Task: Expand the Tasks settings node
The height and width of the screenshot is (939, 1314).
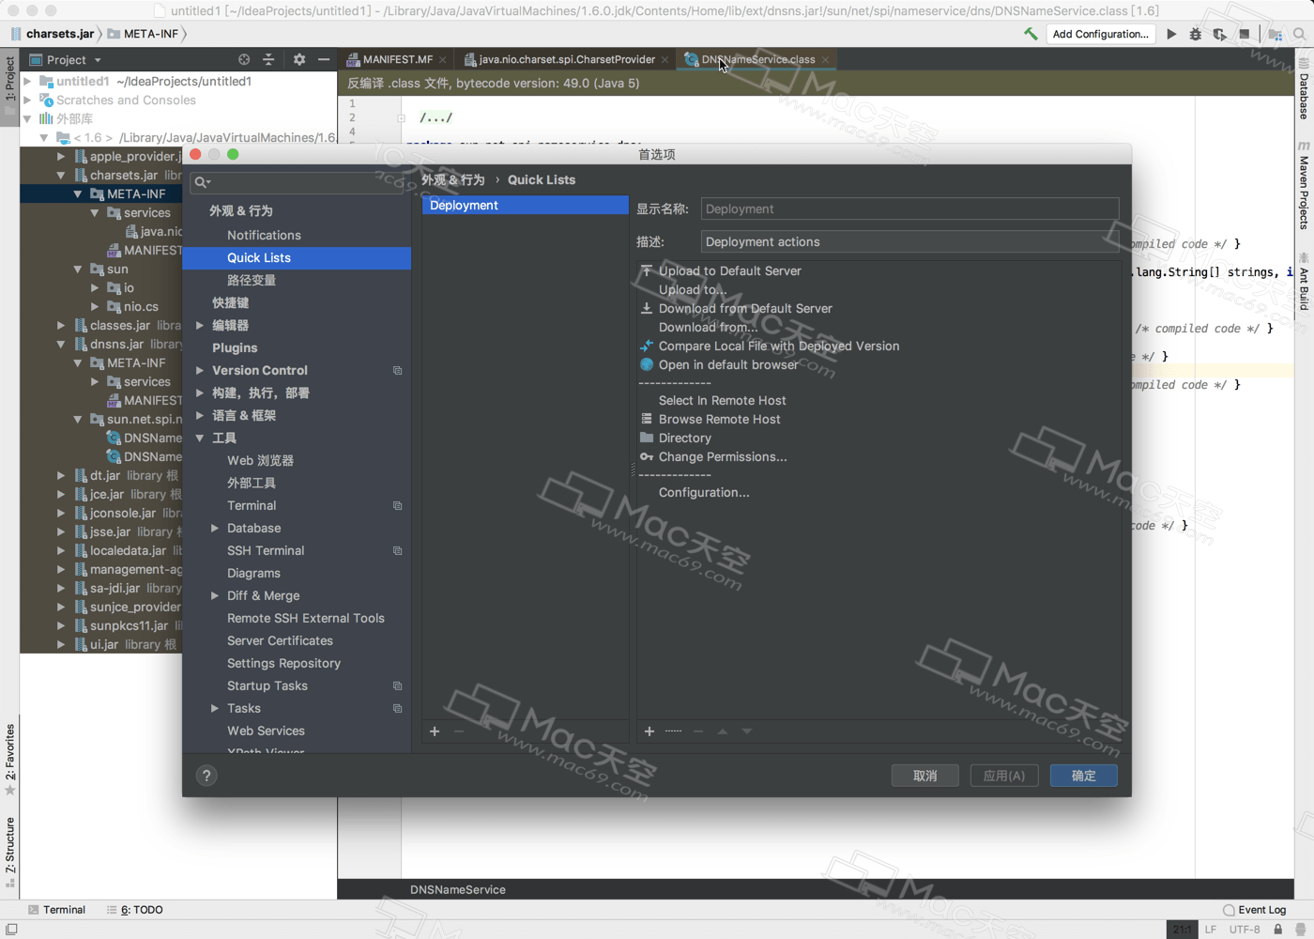Action: tap(215, 708)
